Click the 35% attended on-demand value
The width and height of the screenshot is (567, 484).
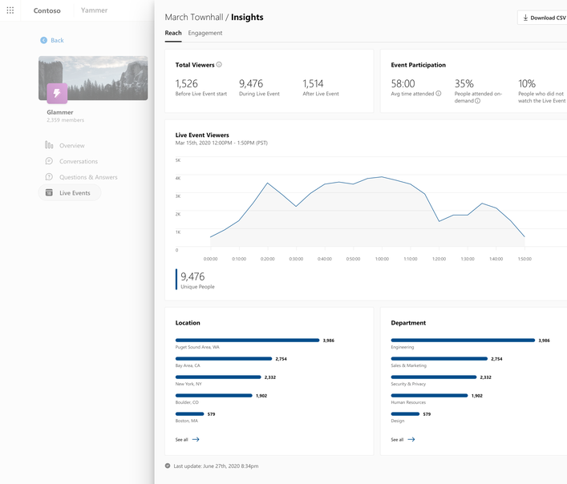pyautogui.click(x=464, y=84)
